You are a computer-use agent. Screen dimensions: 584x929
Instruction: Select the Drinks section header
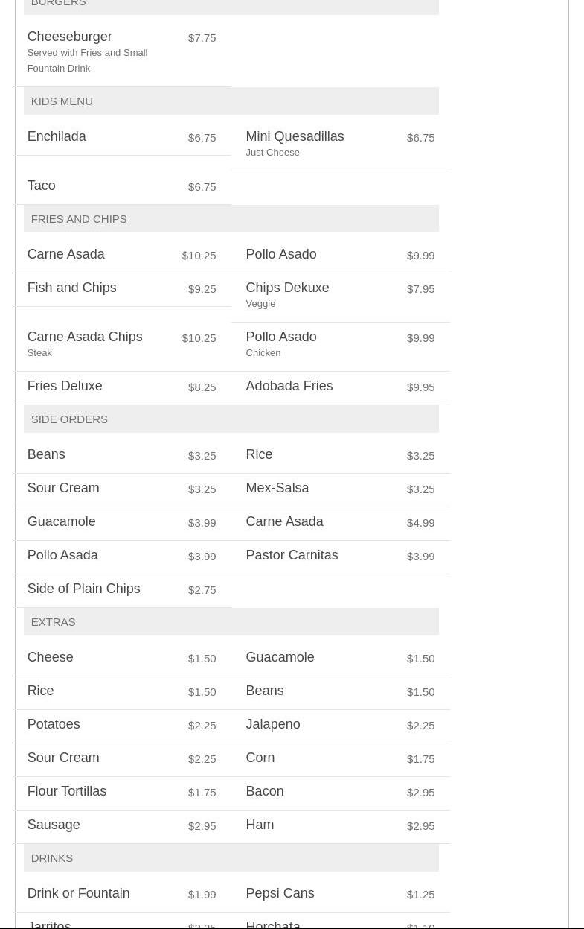pos(52,857)
